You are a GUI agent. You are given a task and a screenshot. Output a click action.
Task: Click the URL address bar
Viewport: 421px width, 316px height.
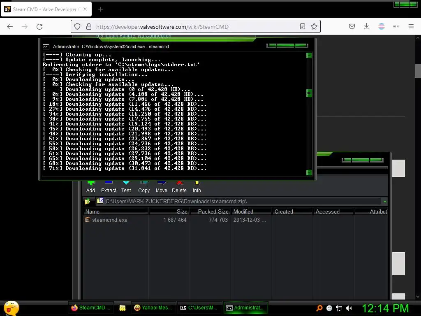[196, 27]
